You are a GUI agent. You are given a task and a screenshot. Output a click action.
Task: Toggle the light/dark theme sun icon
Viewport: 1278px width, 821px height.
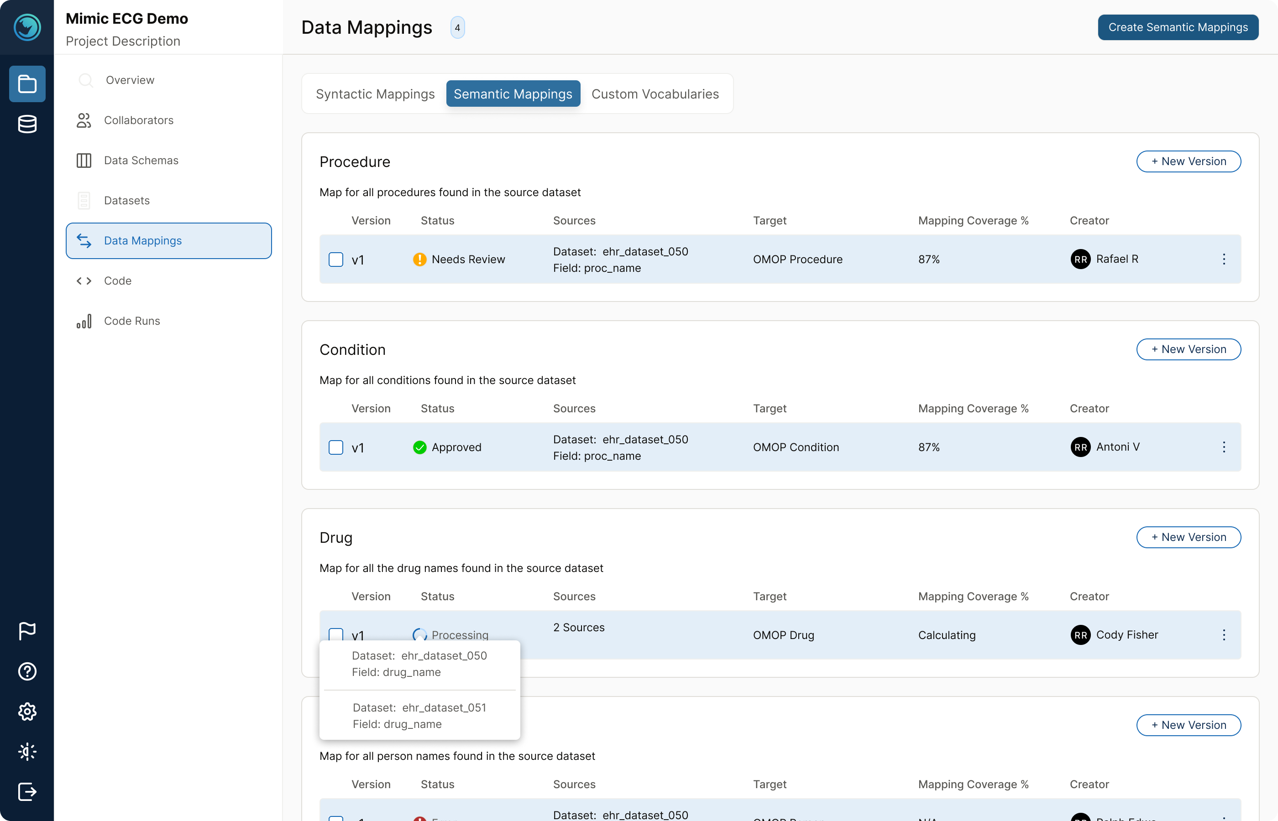coord(27,752)
